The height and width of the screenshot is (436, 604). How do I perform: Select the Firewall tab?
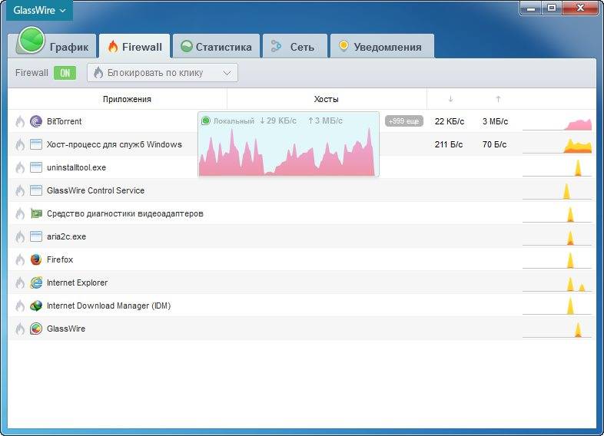134,46
